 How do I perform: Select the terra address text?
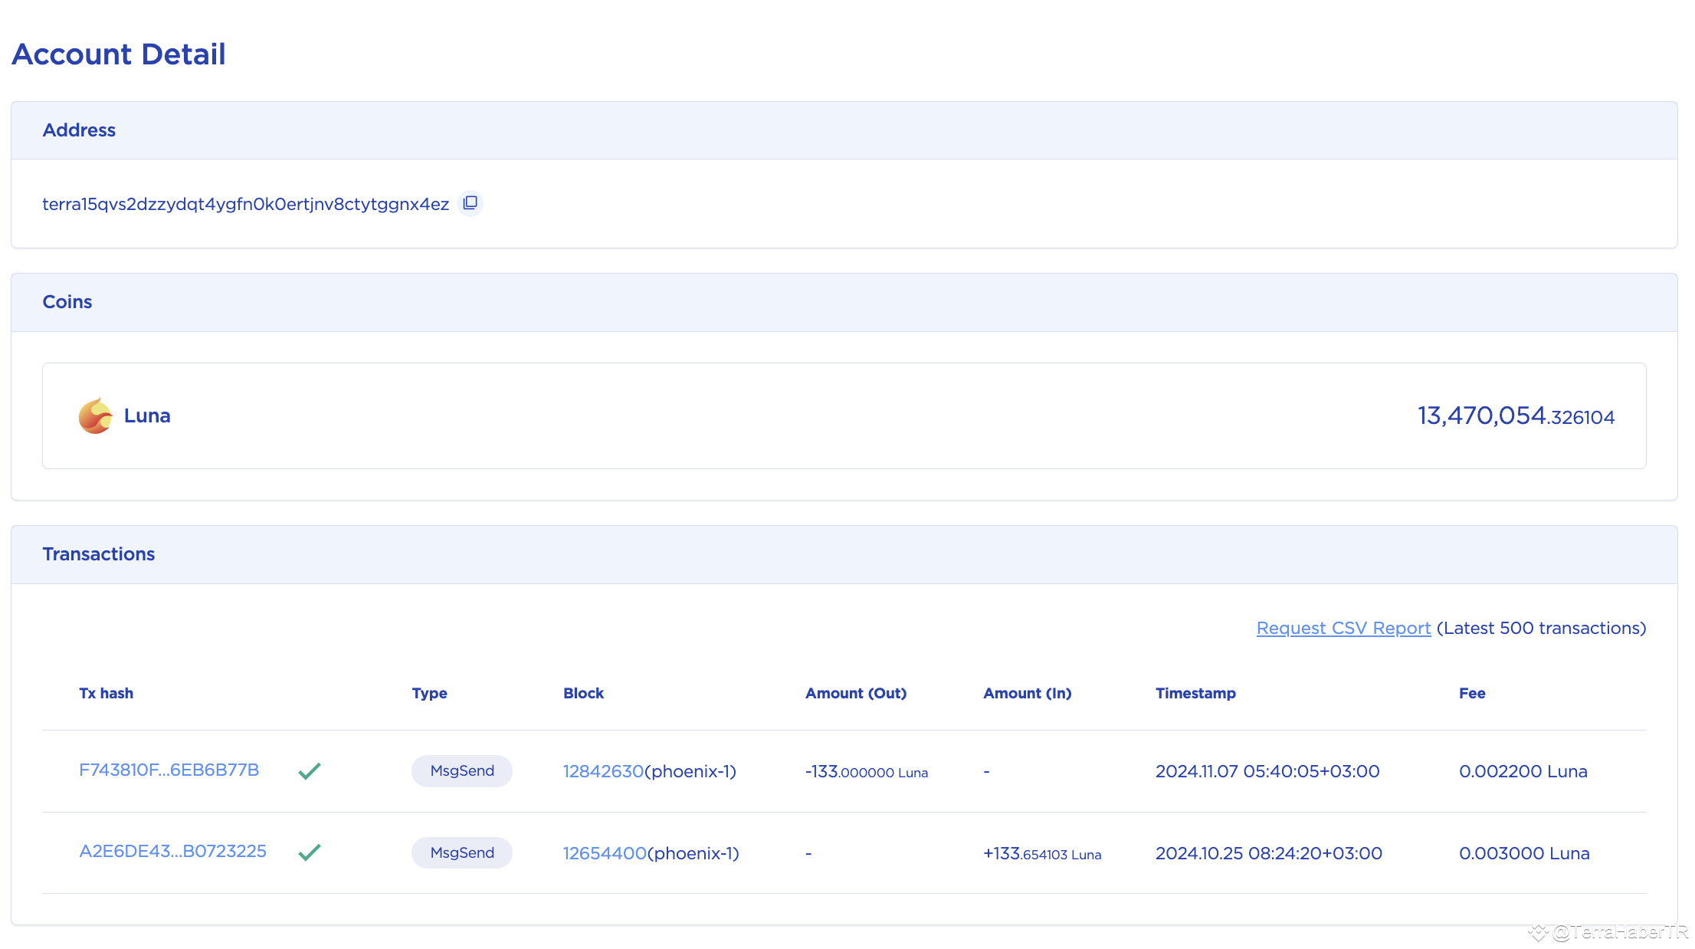[x=245, y=204]
